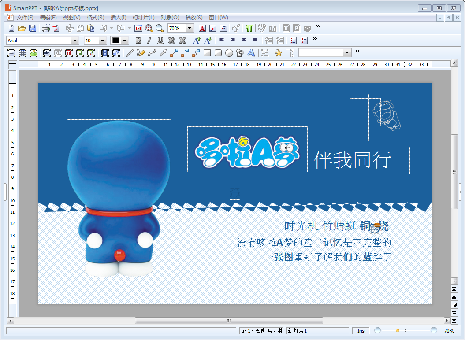Open the 编辑(E) menu
Screen dimensions: 465x340
tap(48, 18)
